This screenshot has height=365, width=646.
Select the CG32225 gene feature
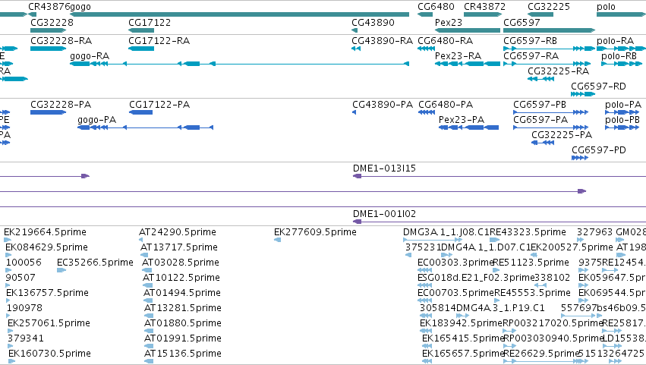click(540, 14)
